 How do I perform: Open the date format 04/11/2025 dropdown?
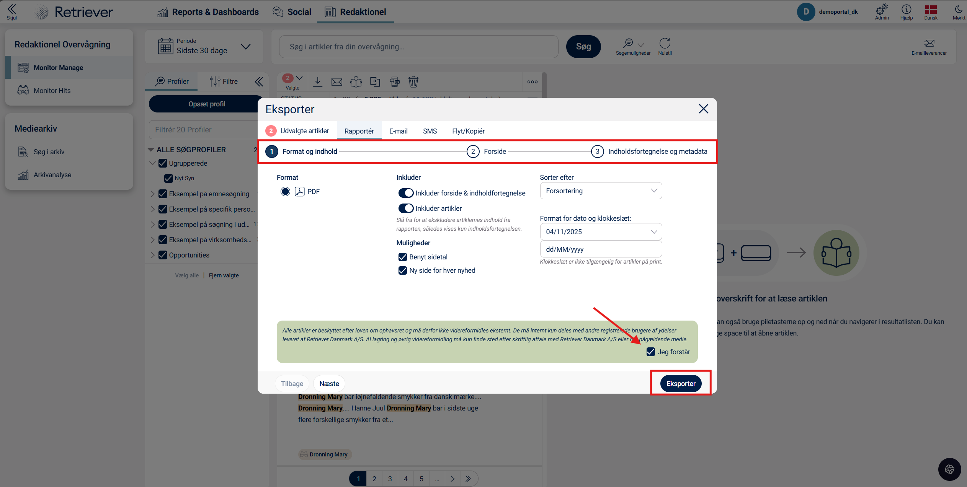(x=601, y=232)
